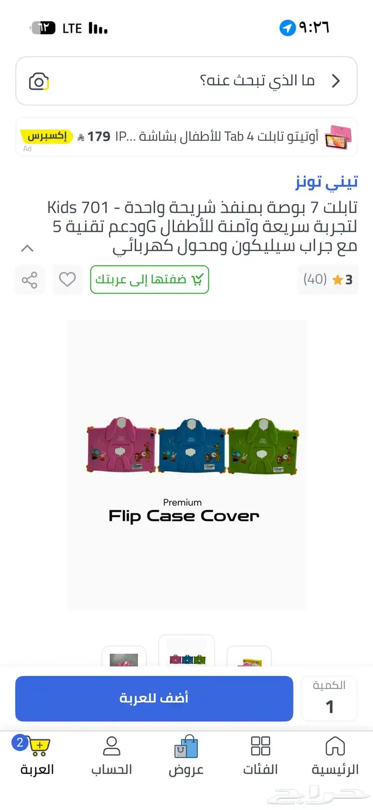Open the الفئات categories grid icon
Viewport: 373px width, 810px height.
[261, 746]
